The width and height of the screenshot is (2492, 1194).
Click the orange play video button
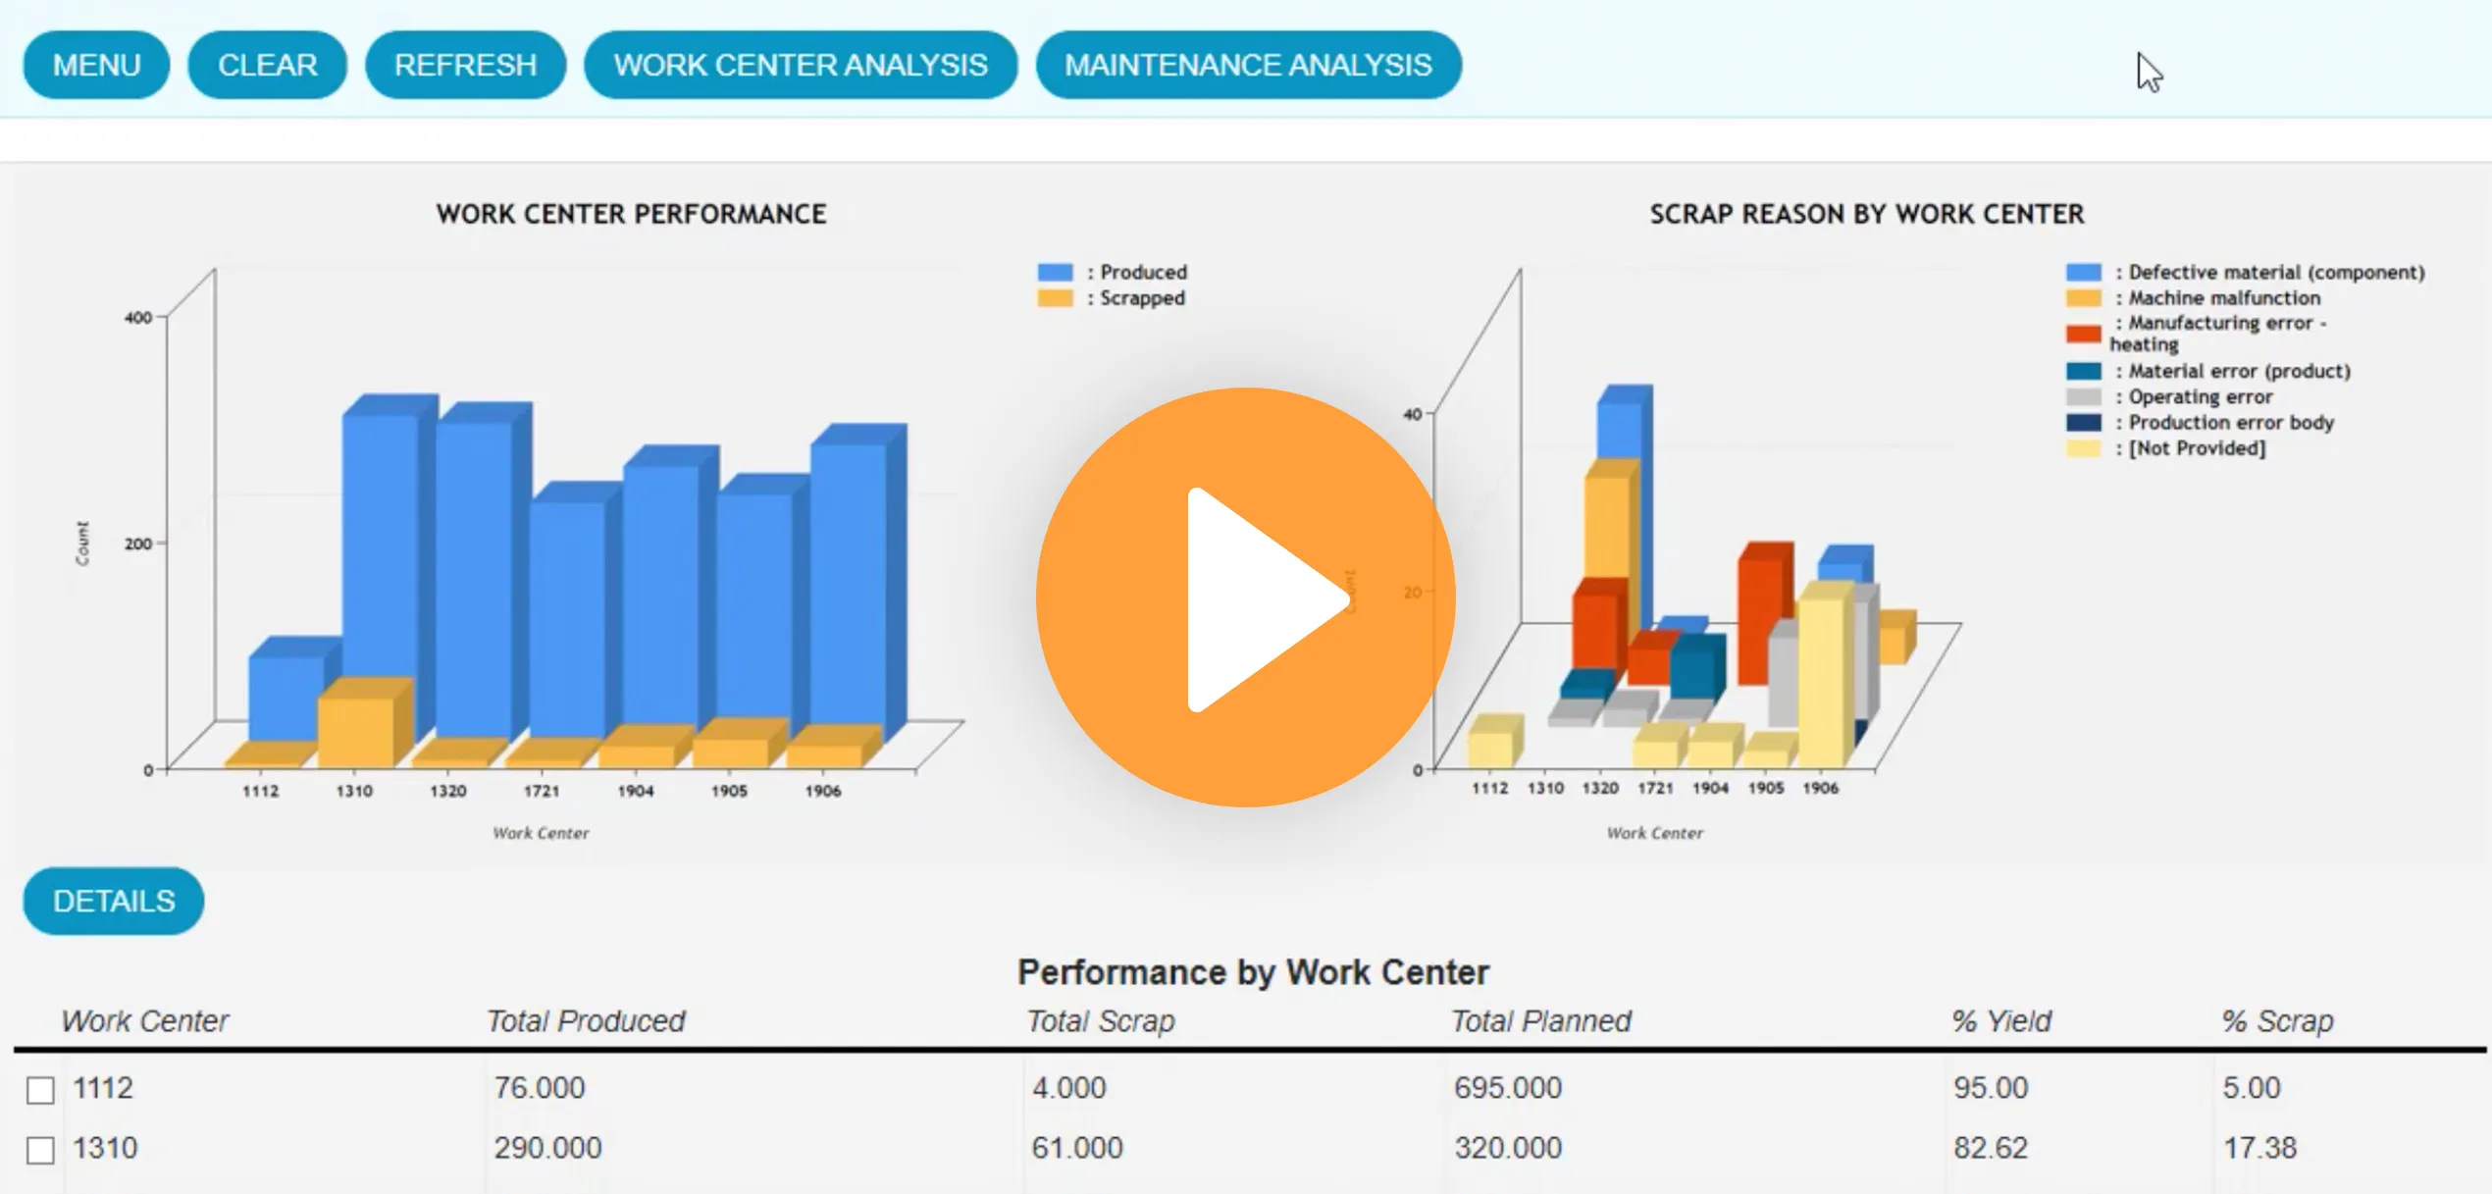click(1245, 597)
